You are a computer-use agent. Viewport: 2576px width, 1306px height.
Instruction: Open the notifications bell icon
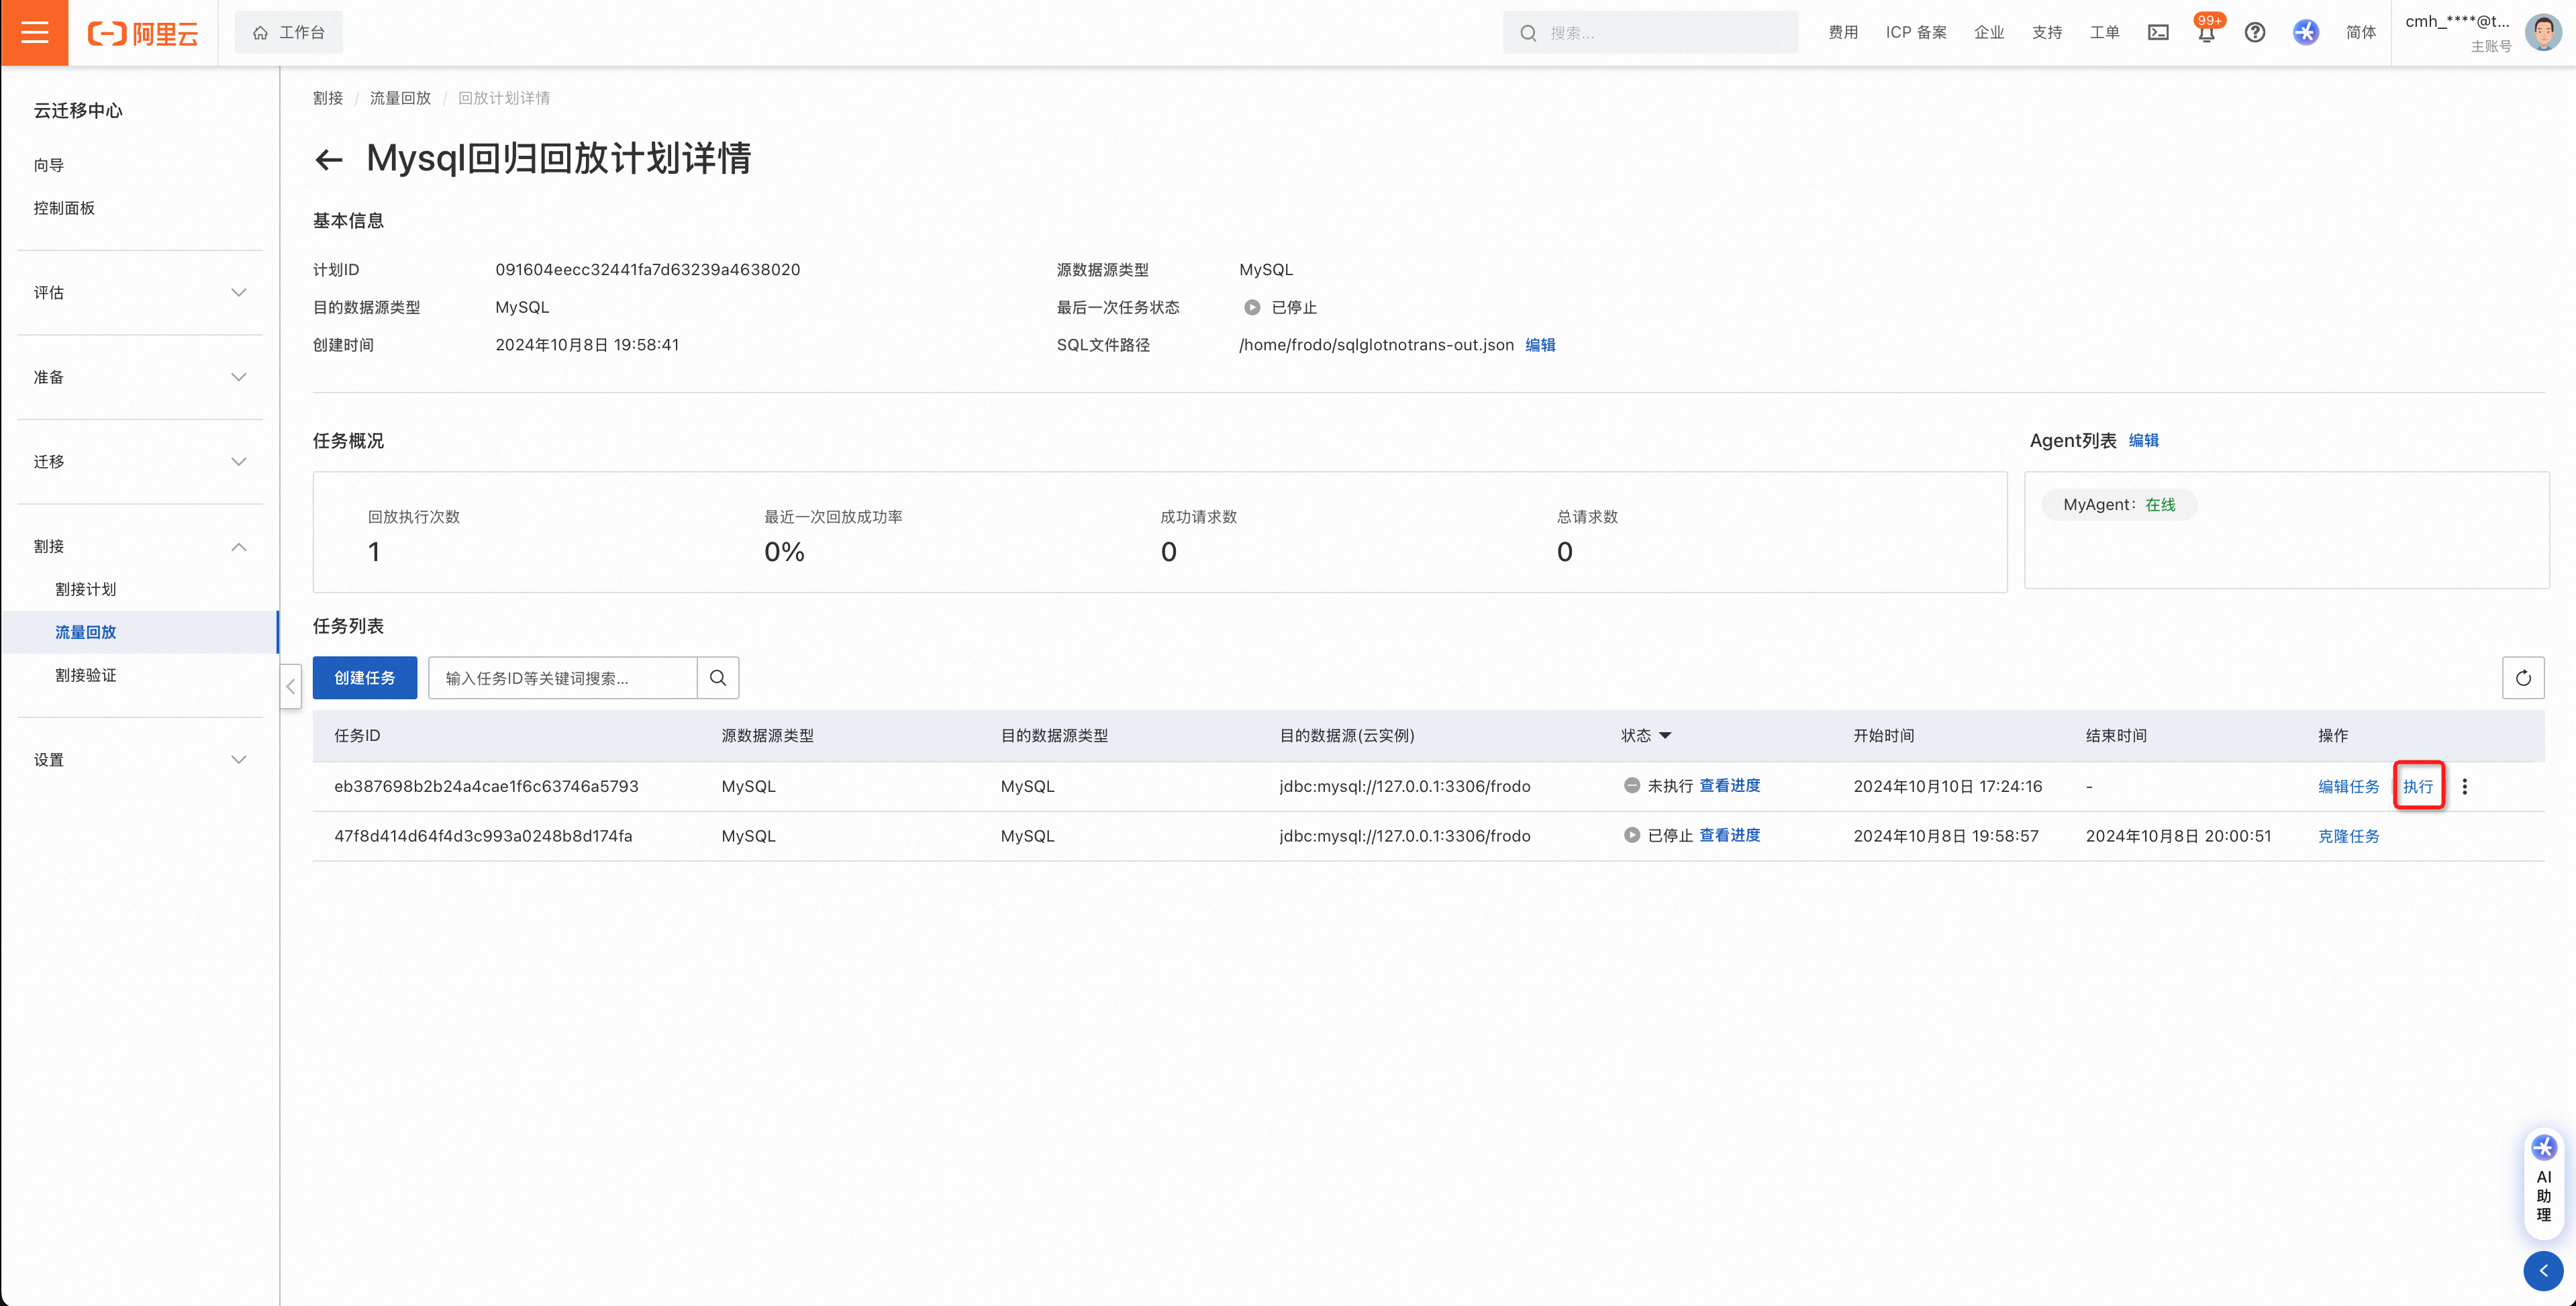coord(2206,33)
